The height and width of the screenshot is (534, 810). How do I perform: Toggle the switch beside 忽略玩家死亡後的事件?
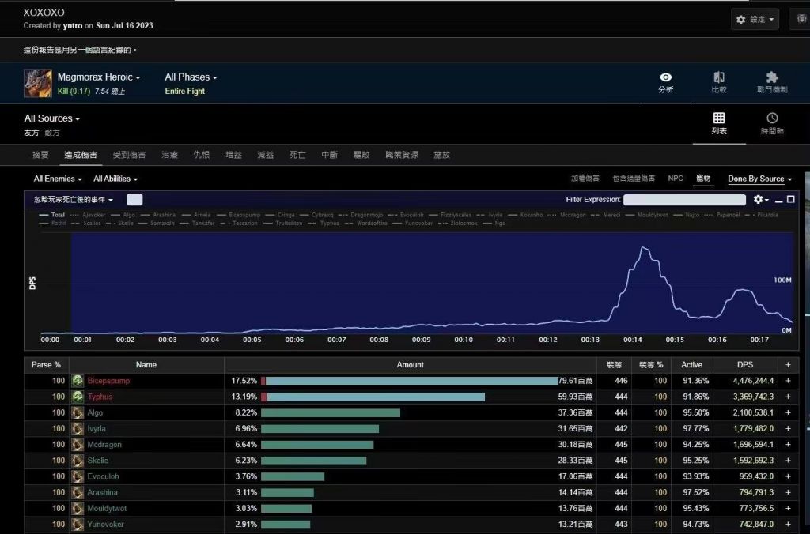click(134, 200)
